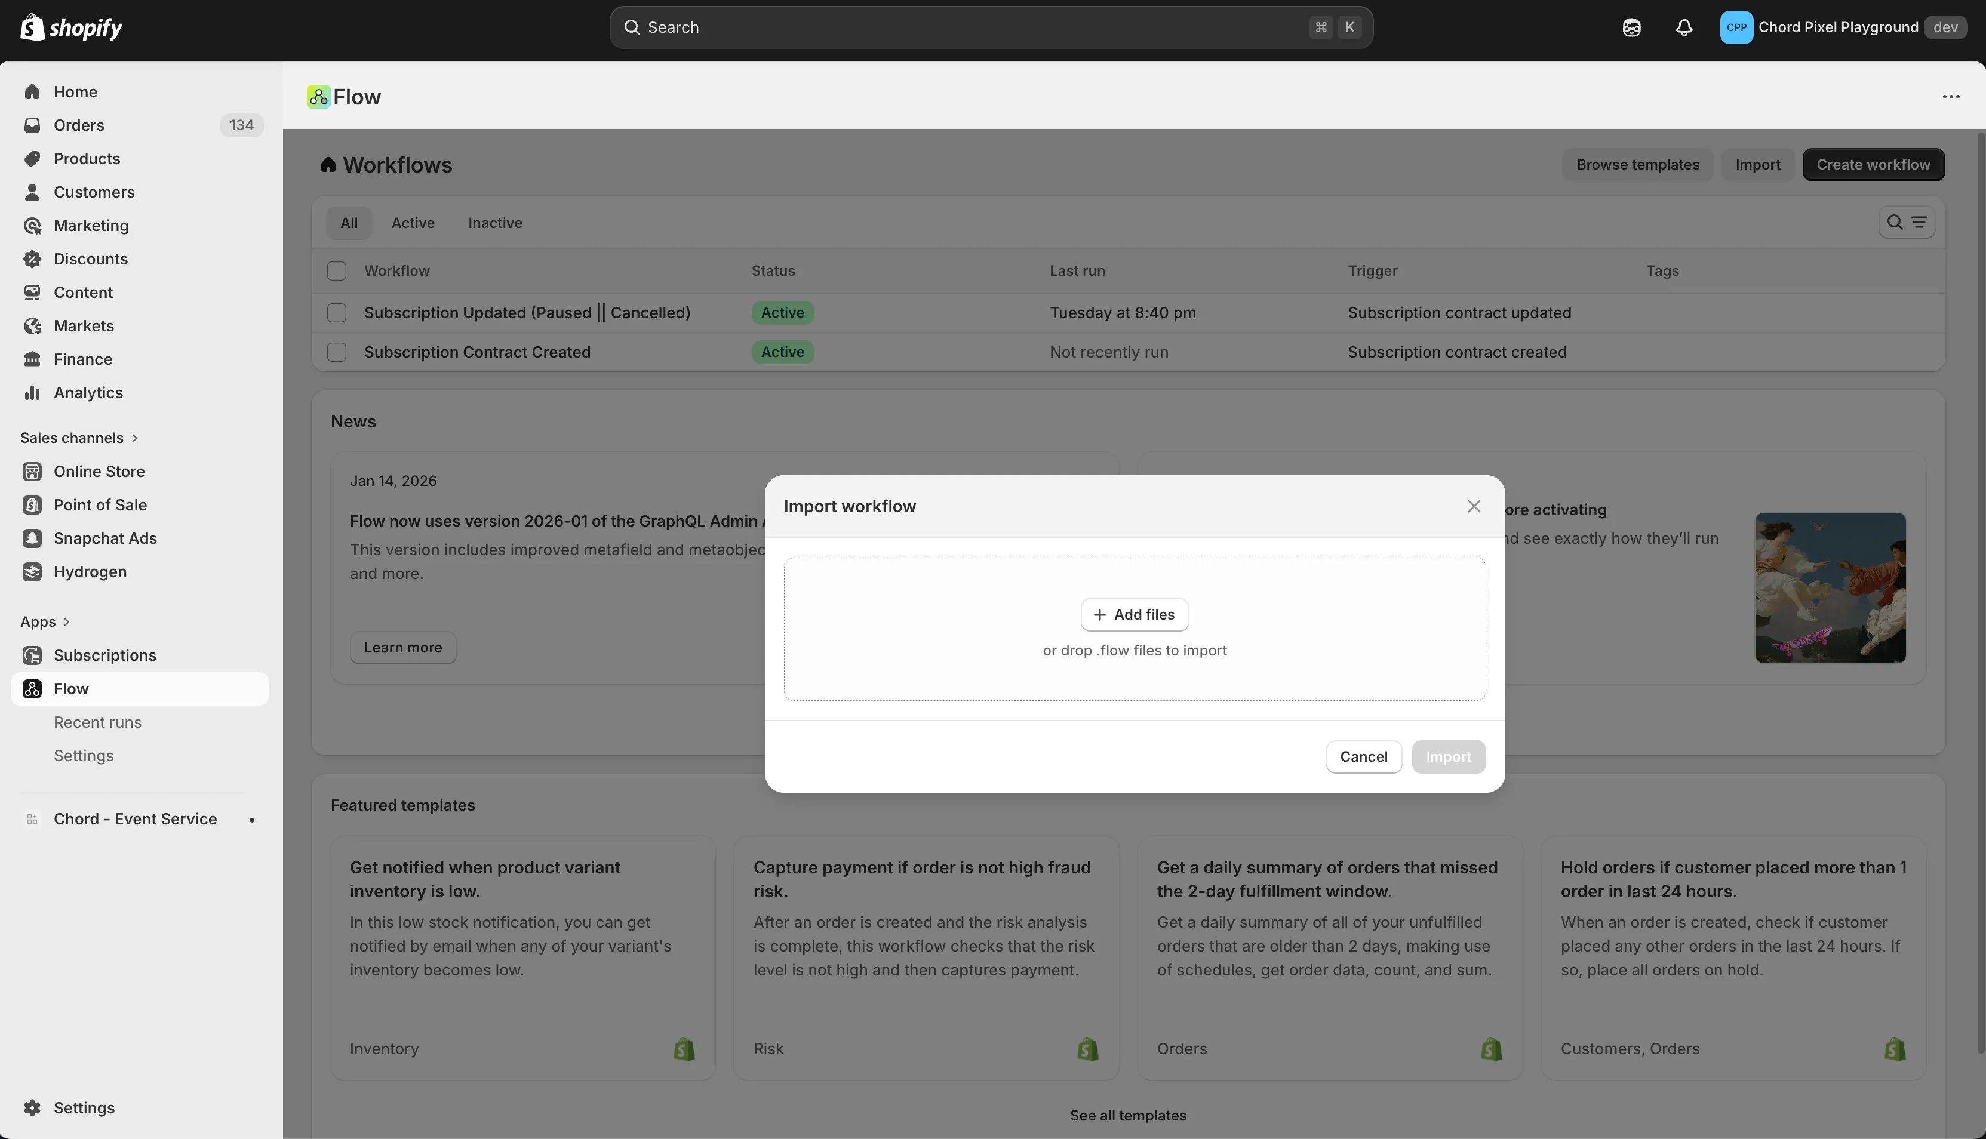
Task: Click the Settings gear icon
Action: click(32, 1108)
